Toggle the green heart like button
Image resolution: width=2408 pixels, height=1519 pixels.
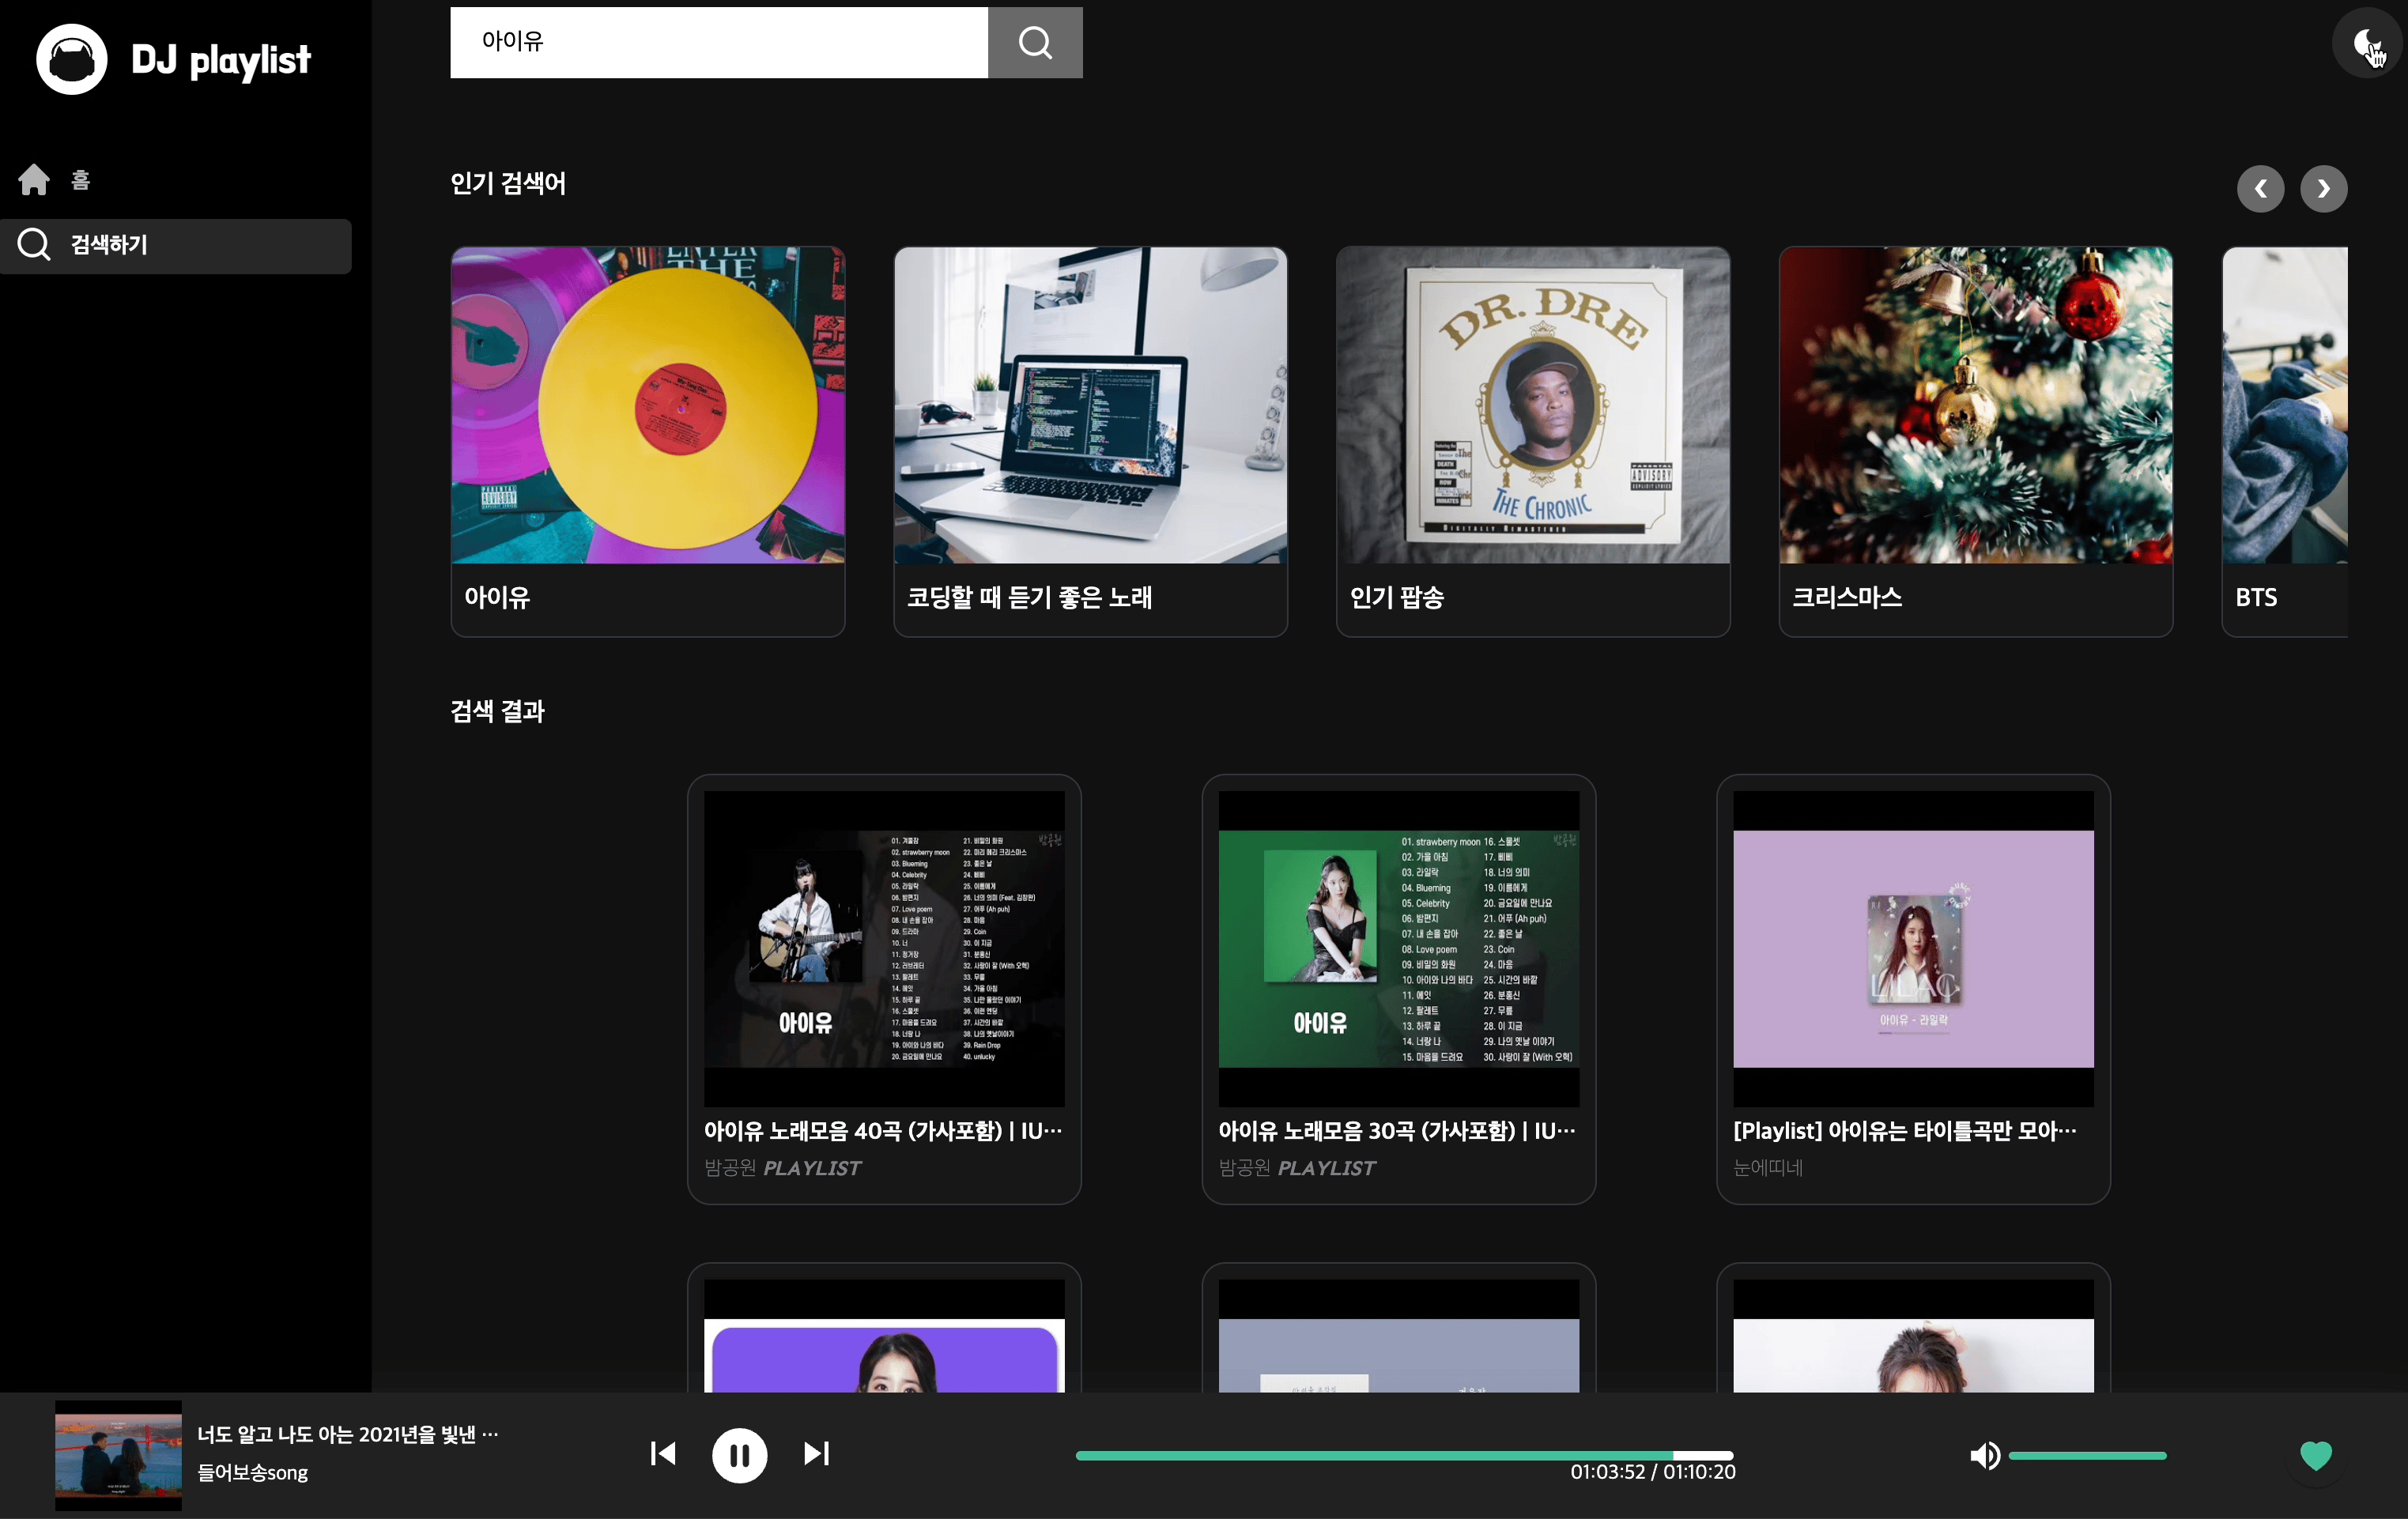[2315, 1455]
